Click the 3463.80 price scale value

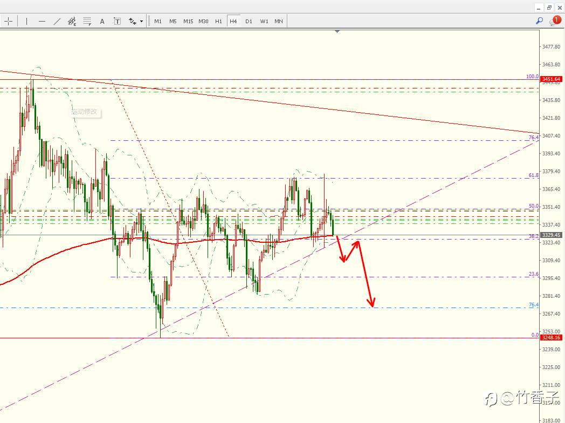(552, 65)
